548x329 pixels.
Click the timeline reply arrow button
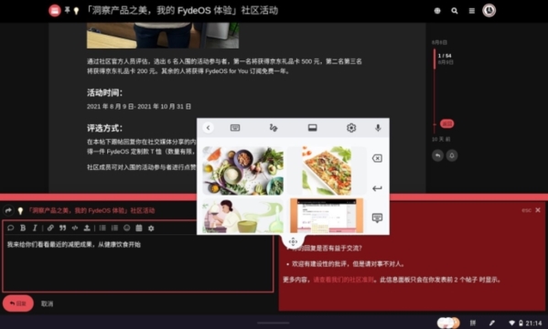coord(437,155)
